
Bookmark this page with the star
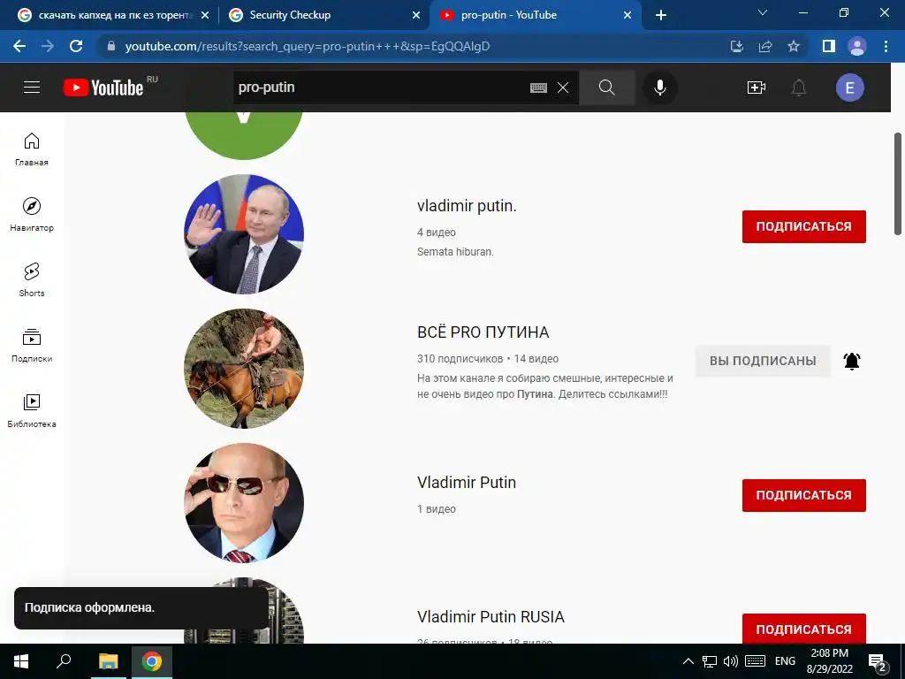[x=794, y=46]
